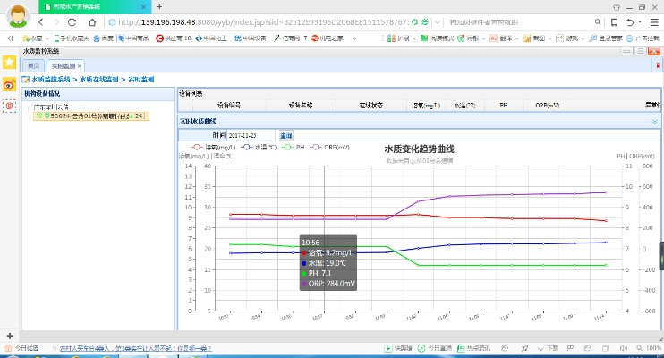
Task: Click the 水质在线监测 breadcrumb link
Action: (99, 80)
